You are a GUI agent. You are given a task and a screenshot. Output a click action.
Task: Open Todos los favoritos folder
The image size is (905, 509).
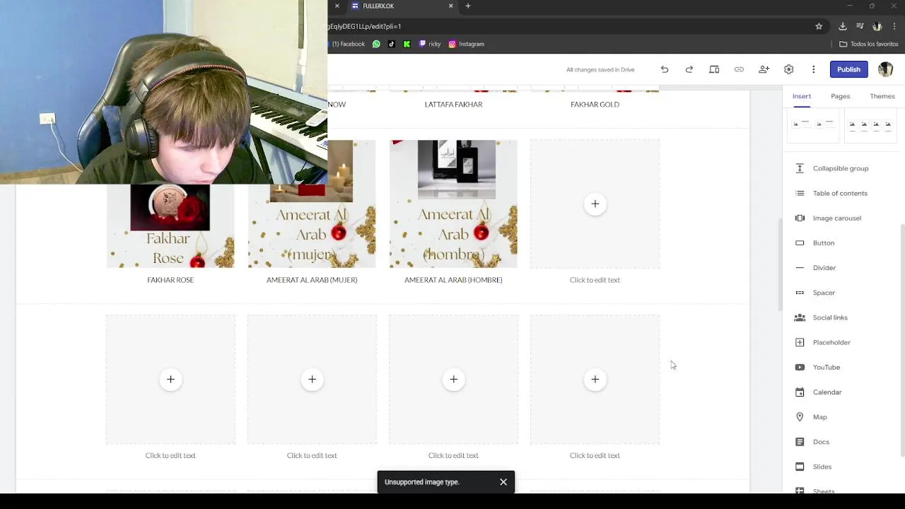pyautogui.click(x=869, y=44)
